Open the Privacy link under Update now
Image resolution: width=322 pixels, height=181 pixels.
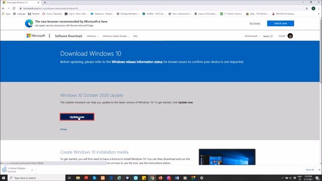(63, 129)
